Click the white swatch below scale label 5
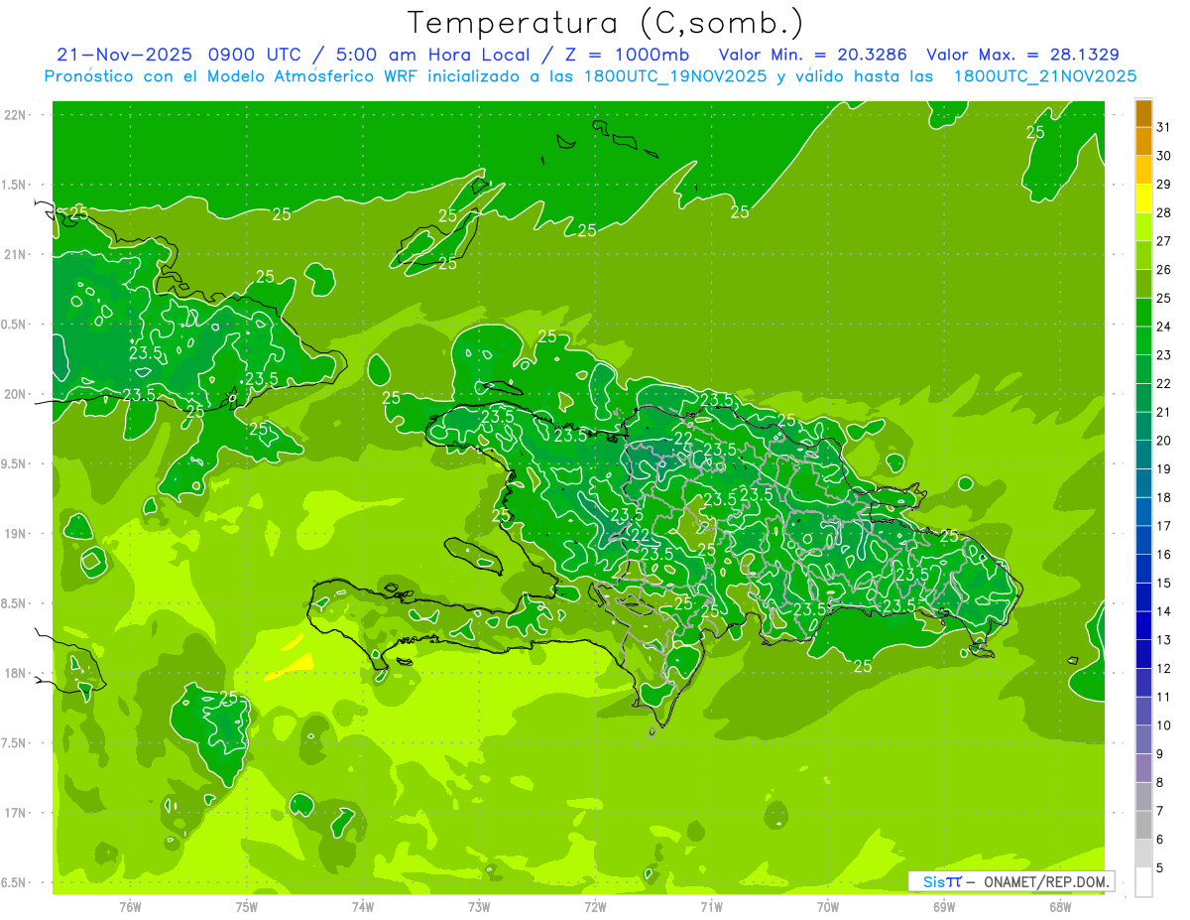The width and height of the screenshot is (1190, 920). tap(1143, 882)
